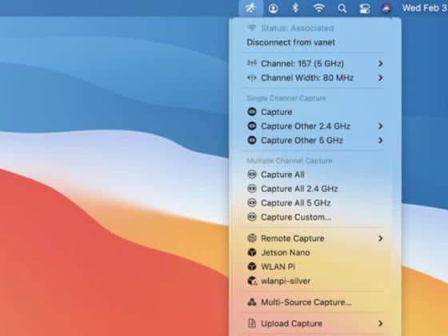Screen dimensions: 448x336
Task: Open Spotlight search magnifier icon
Action: (x=342, y=8)
